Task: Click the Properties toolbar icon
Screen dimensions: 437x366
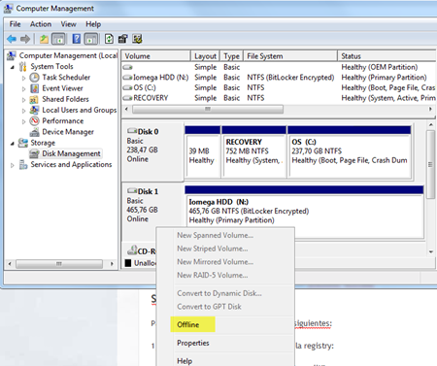Action: (123, 39)
